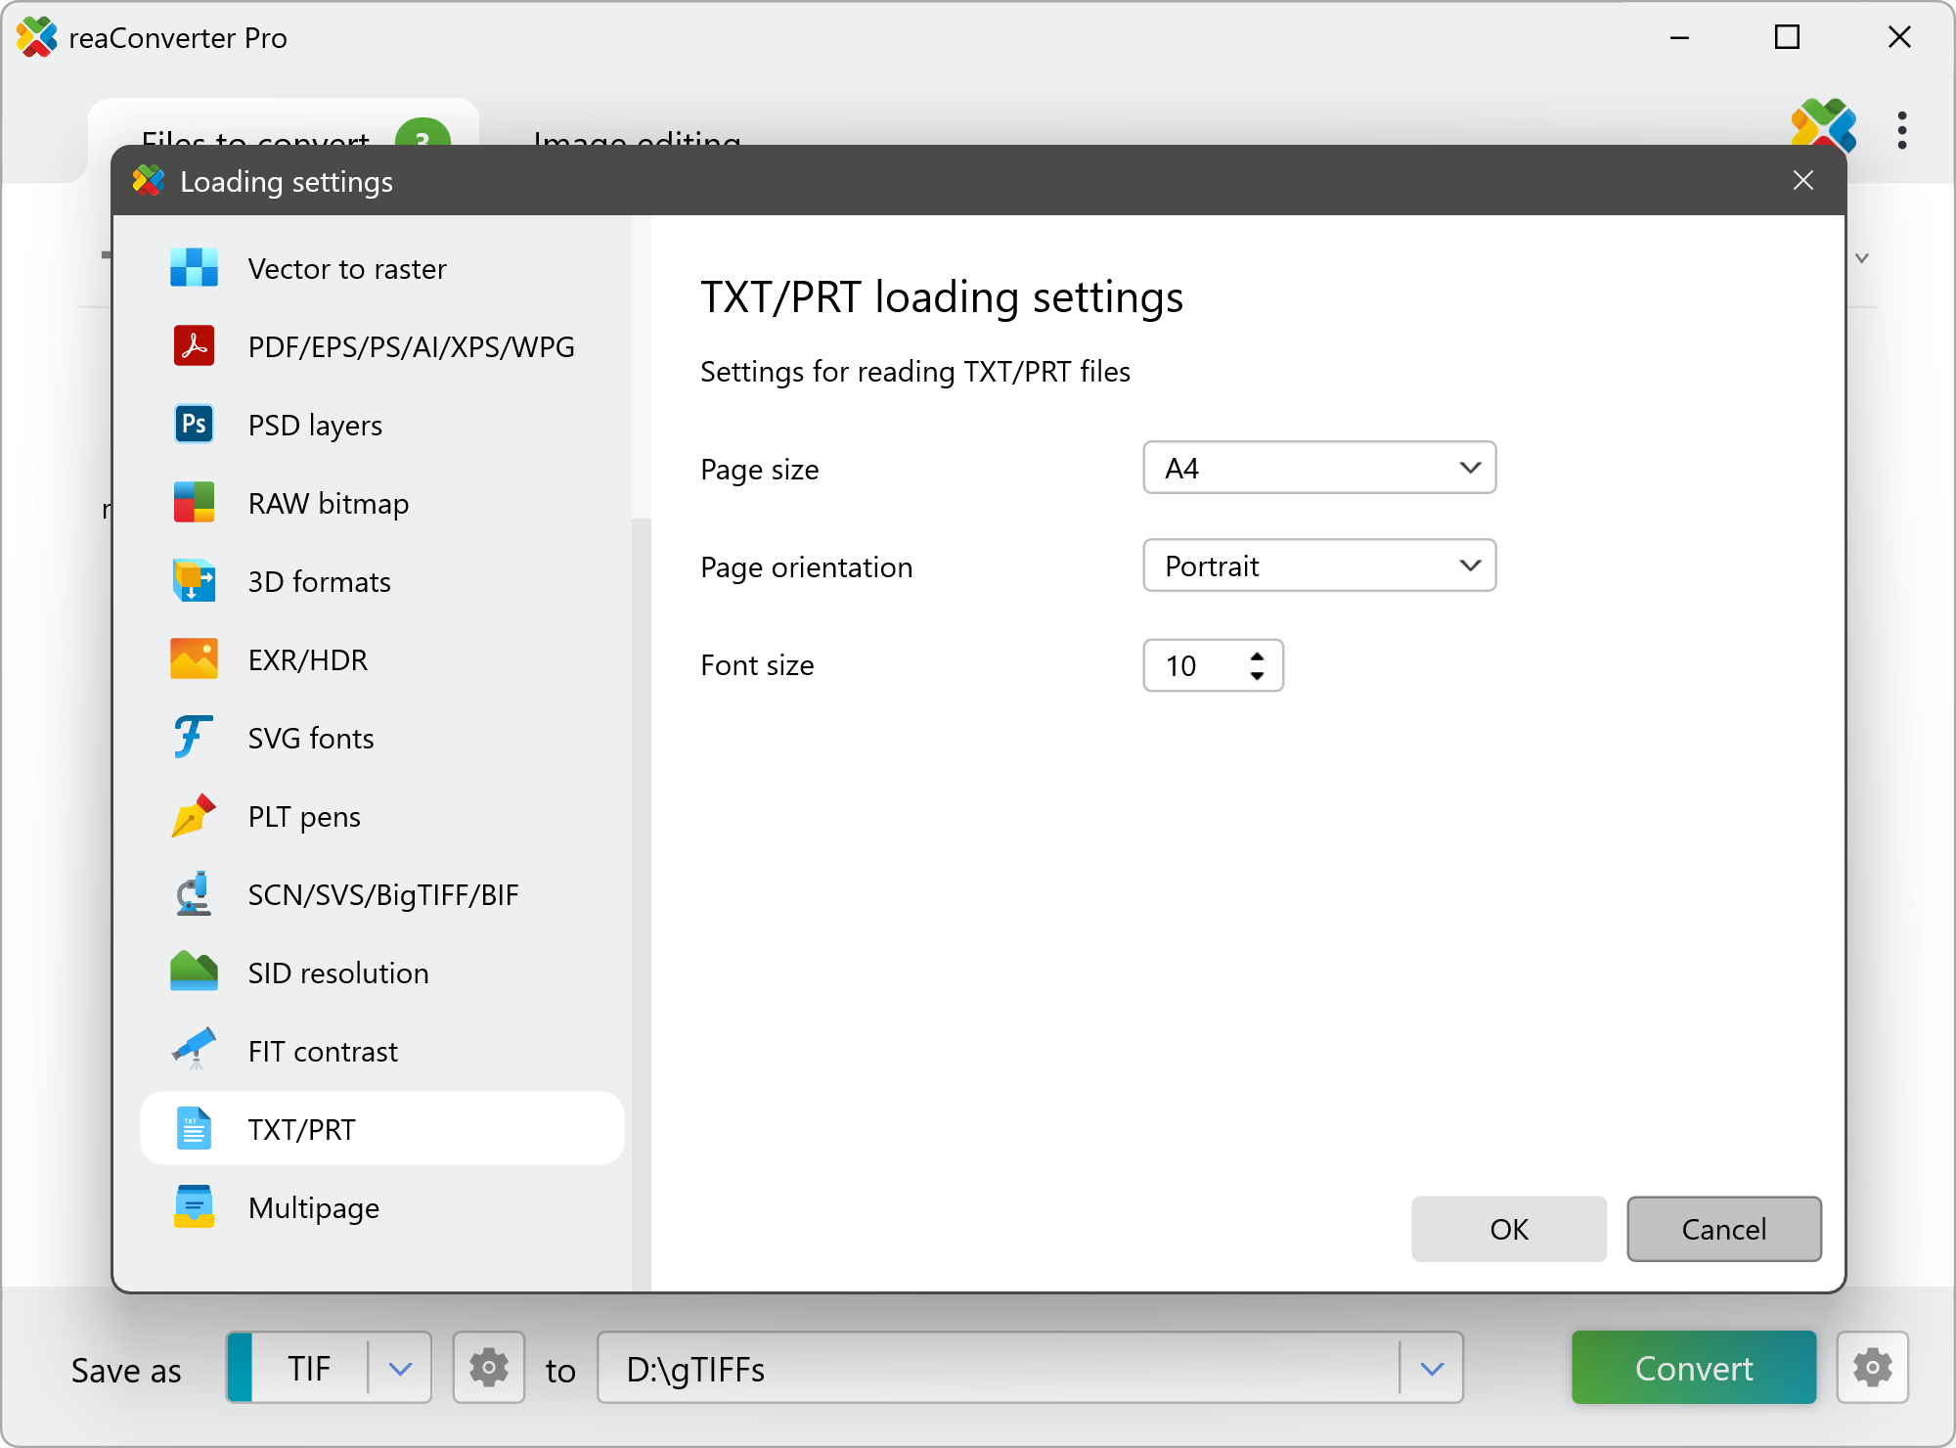Click the SCN/SVS/BigTIFF/BIF microscope icon

click(x=194, y=894)
